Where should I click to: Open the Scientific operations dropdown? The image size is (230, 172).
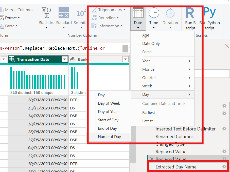(x=81, y=18)
